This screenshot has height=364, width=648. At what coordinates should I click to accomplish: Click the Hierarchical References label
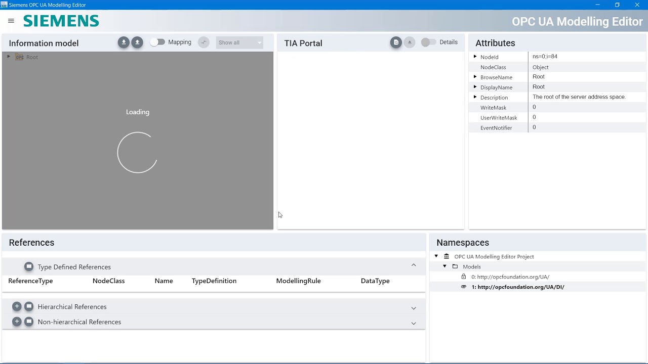[x=72, y=307]
